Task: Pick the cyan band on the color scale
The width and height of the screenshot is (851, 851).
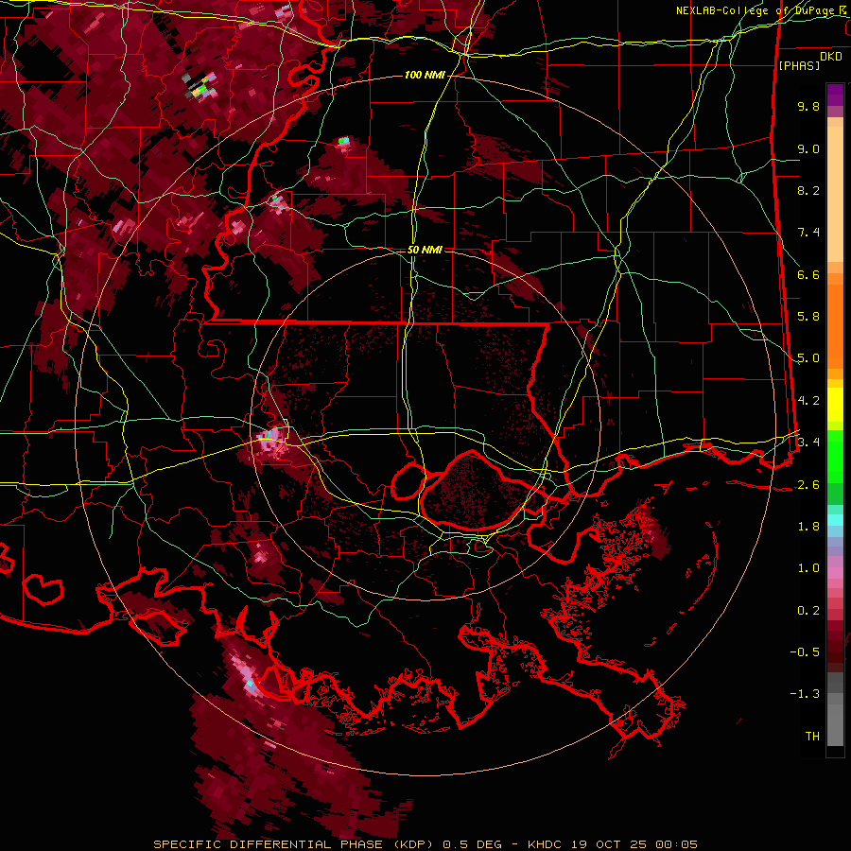Action: click(835, 520)
